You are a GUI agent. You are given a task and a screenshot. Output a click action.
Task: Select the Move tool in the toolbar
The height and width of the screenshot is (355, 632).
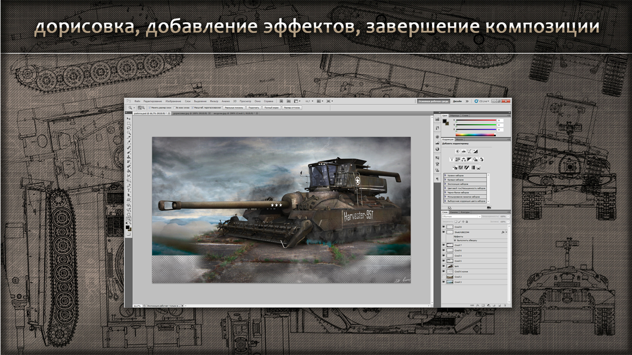(x=129, y=119)
